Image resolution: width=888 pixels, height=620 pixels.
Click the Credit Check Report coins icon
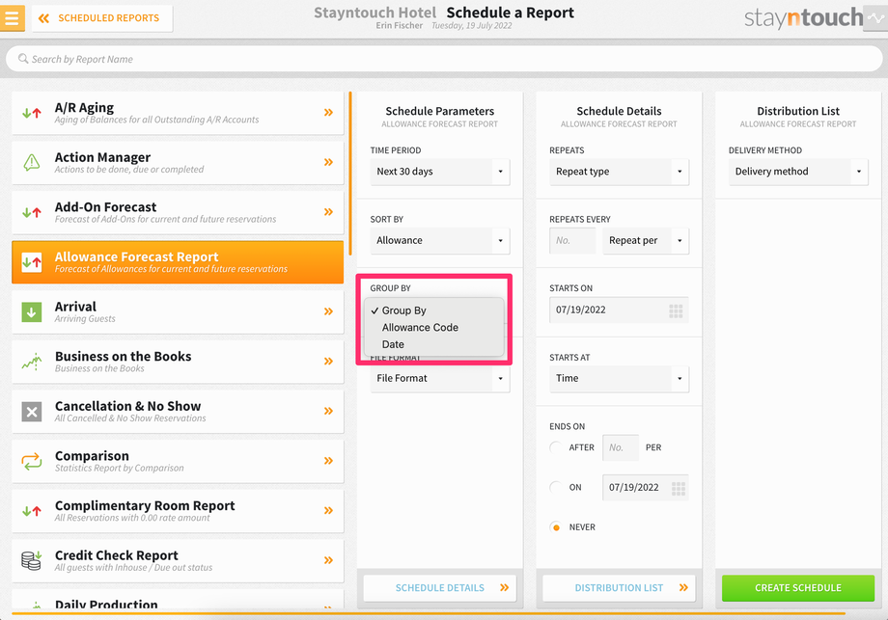[x=32, y=560]
